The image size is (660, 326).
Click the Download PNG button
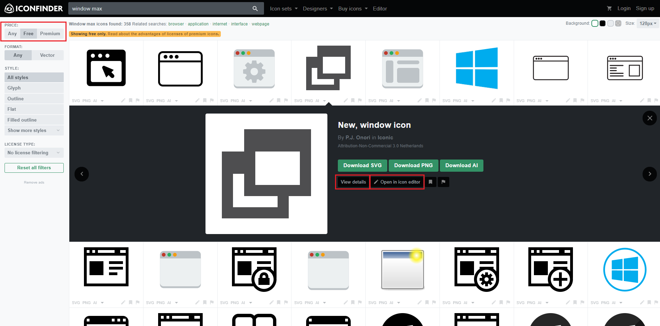413,165
